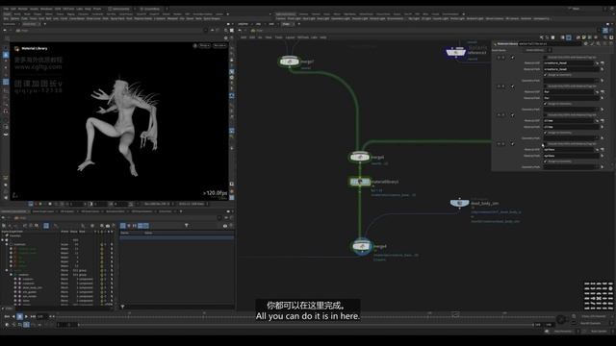The width and height of the screenshot is (616, 346).
Task: Add a Geometry Light from the shelf
Action: pos(340,18)
